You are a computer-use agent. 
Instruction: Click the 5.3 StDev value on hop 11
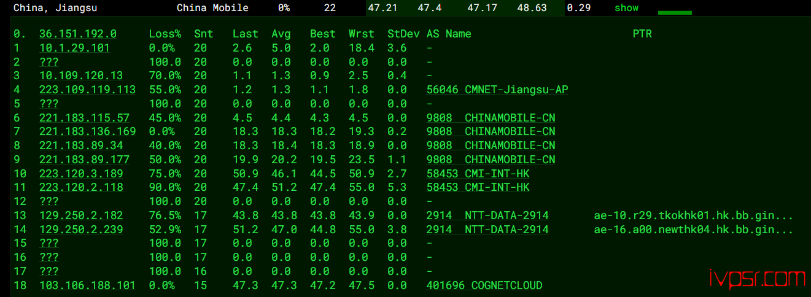(397, 187)
